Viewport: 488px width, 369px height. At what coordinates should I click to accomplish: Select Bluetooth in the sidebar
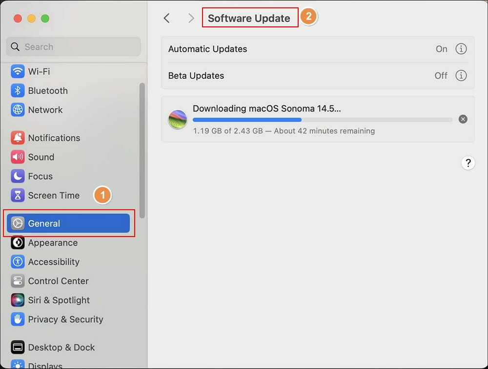(x=68, y=91)
